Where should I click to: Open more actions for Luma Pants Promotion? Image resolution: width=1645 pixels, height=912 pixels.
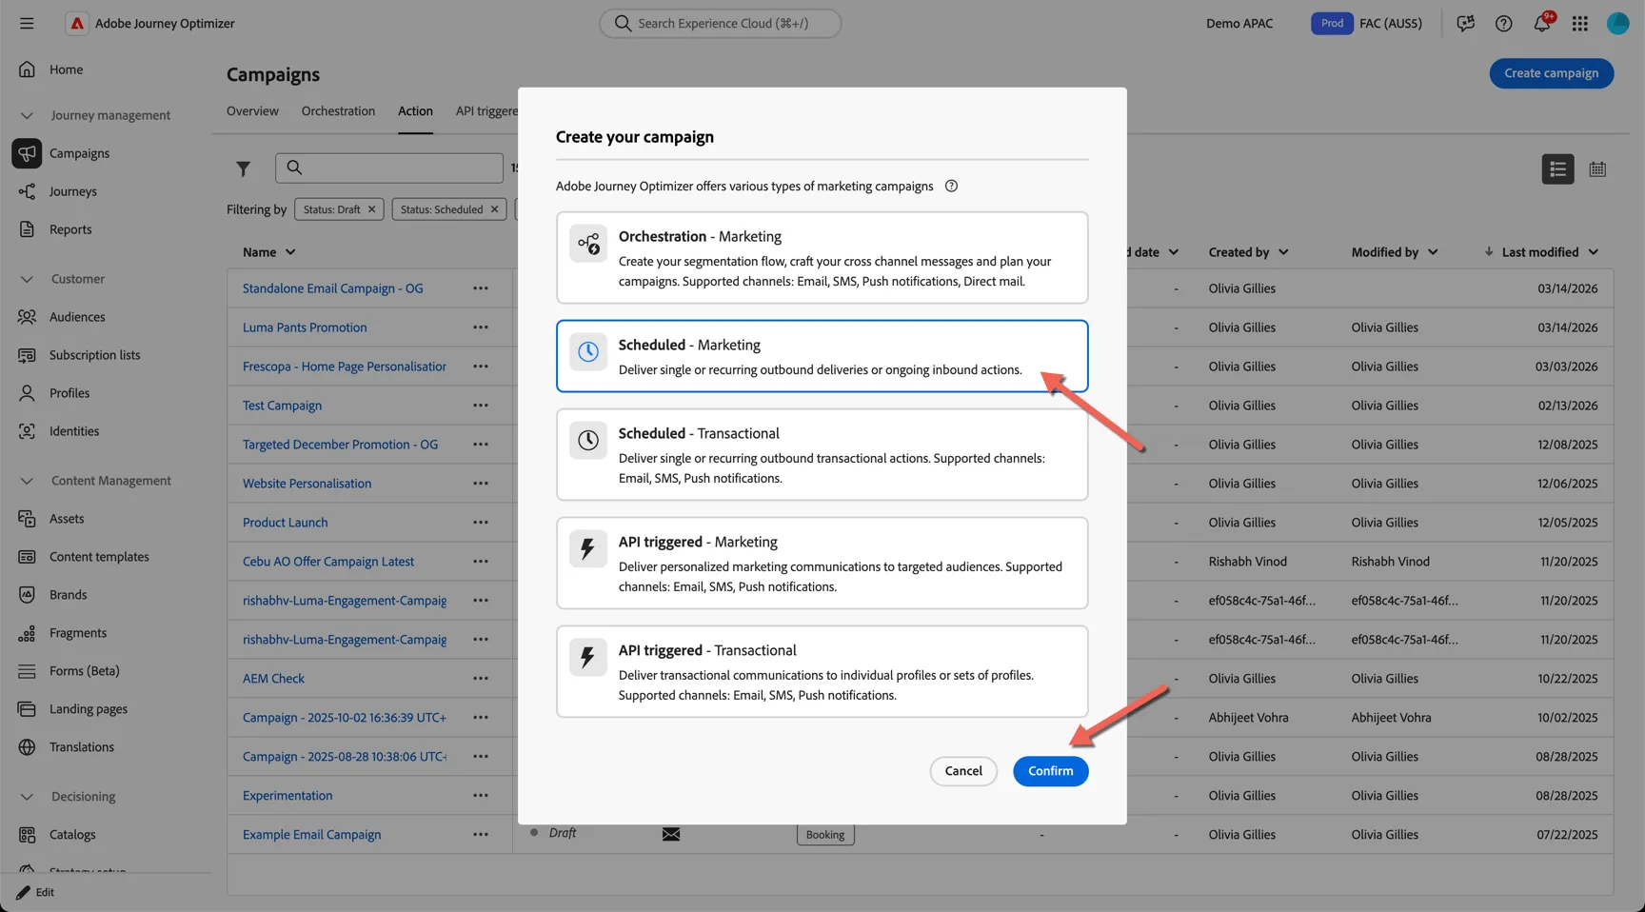point(481,327)
